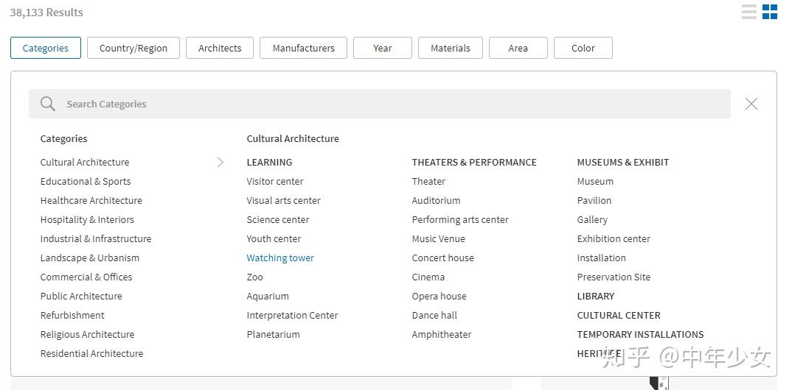
Task: Expand Cultural Architecture chevron arrow
Action: click(x=220, y=162)
